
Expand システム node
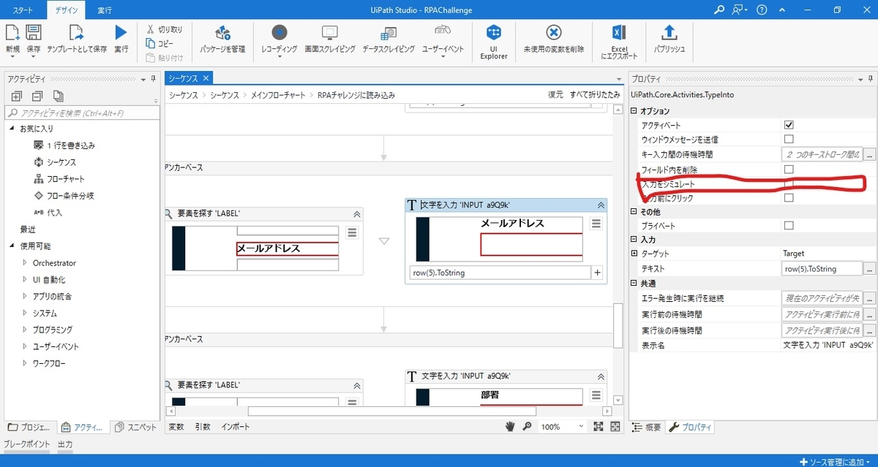click(24, 313)
